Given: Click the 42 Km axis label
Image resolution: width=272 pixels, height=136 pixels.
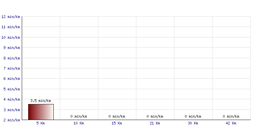Looking at the screenshot, I should pyautogui.click(x=231, y=123).
